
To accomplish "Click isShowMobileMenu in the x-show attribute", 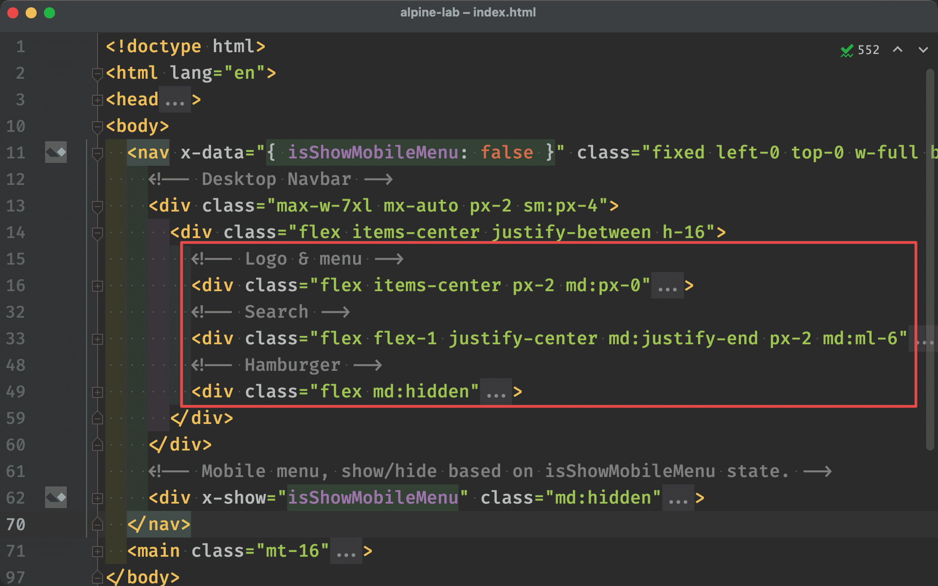I will click(x=373, y=498).
